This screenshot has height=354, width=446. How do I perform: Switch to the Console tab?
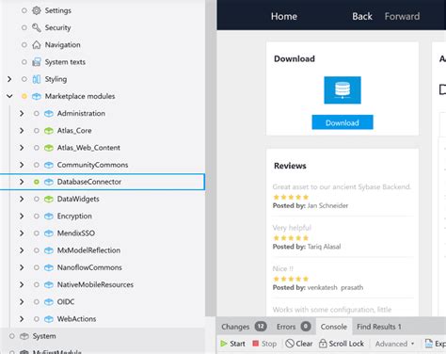[334, 327]
